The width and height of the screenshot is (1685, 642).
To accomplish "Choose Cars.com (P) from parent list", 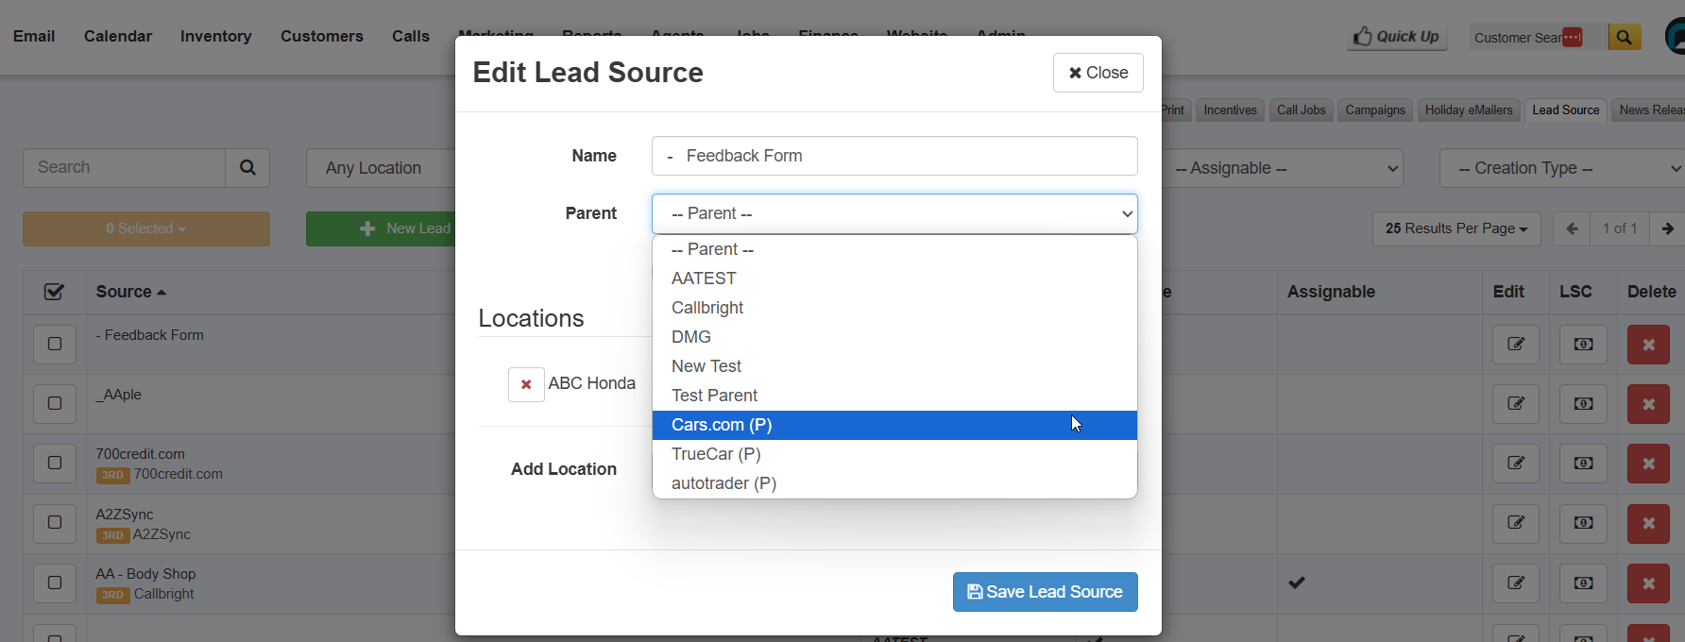I will pyautogui.click(x=894, y=425).
